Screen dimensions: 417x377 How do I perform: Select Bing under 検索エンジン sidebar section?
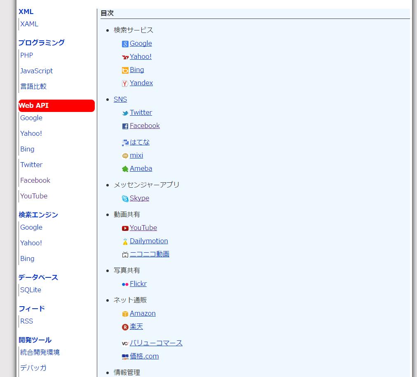27,259
